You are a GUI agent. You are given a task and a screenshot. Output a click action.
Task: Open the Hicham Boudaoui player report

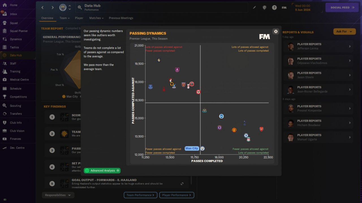[318, 123]
